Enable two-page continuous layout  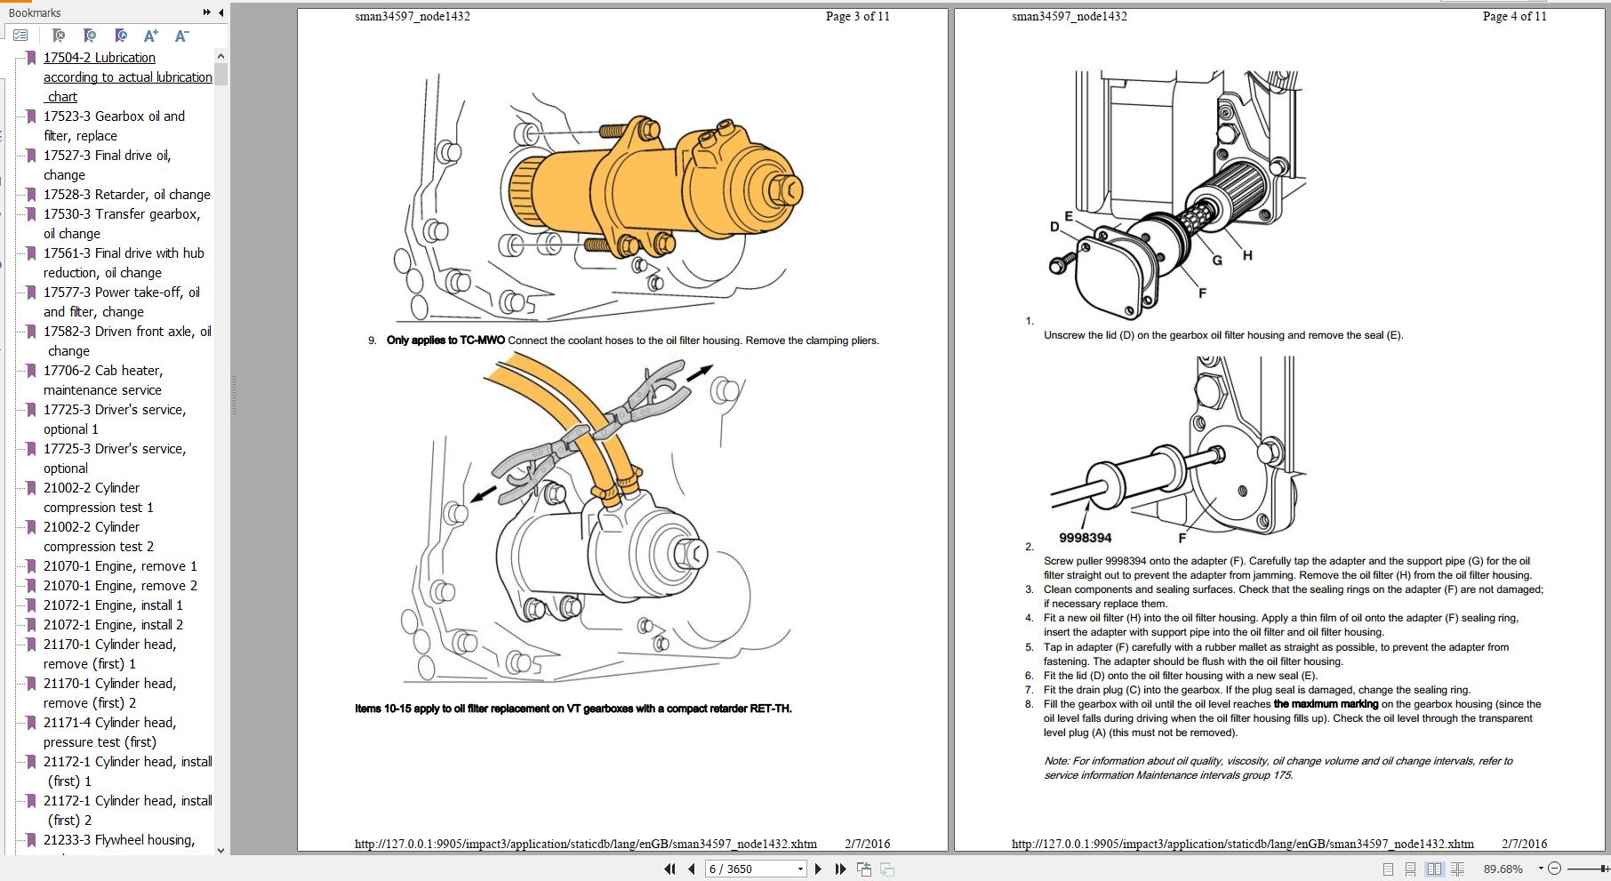(1458, 869)
